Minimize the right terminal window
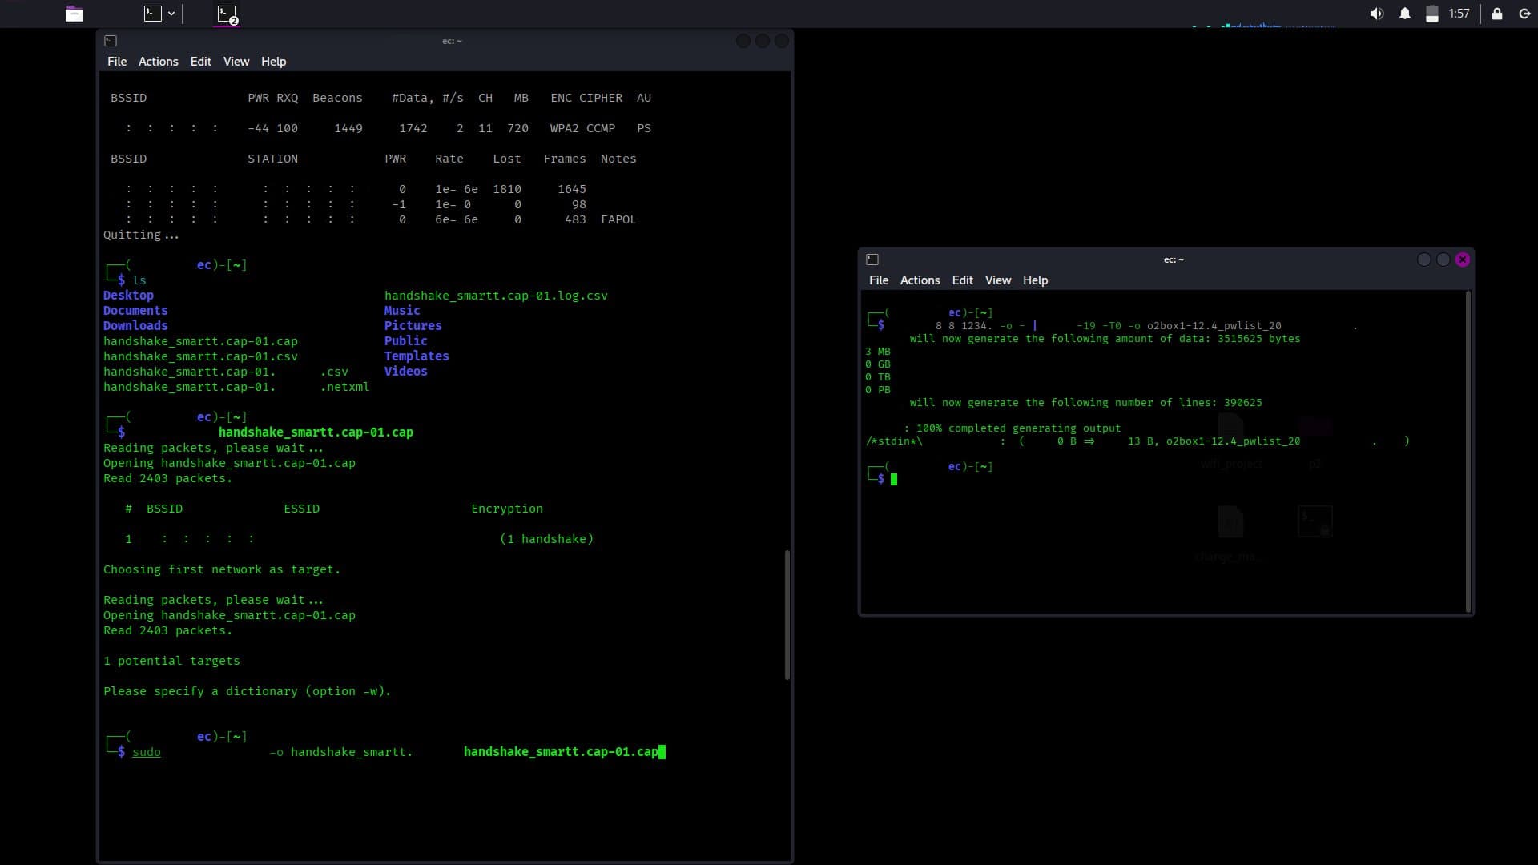 tap(1423, 259)
